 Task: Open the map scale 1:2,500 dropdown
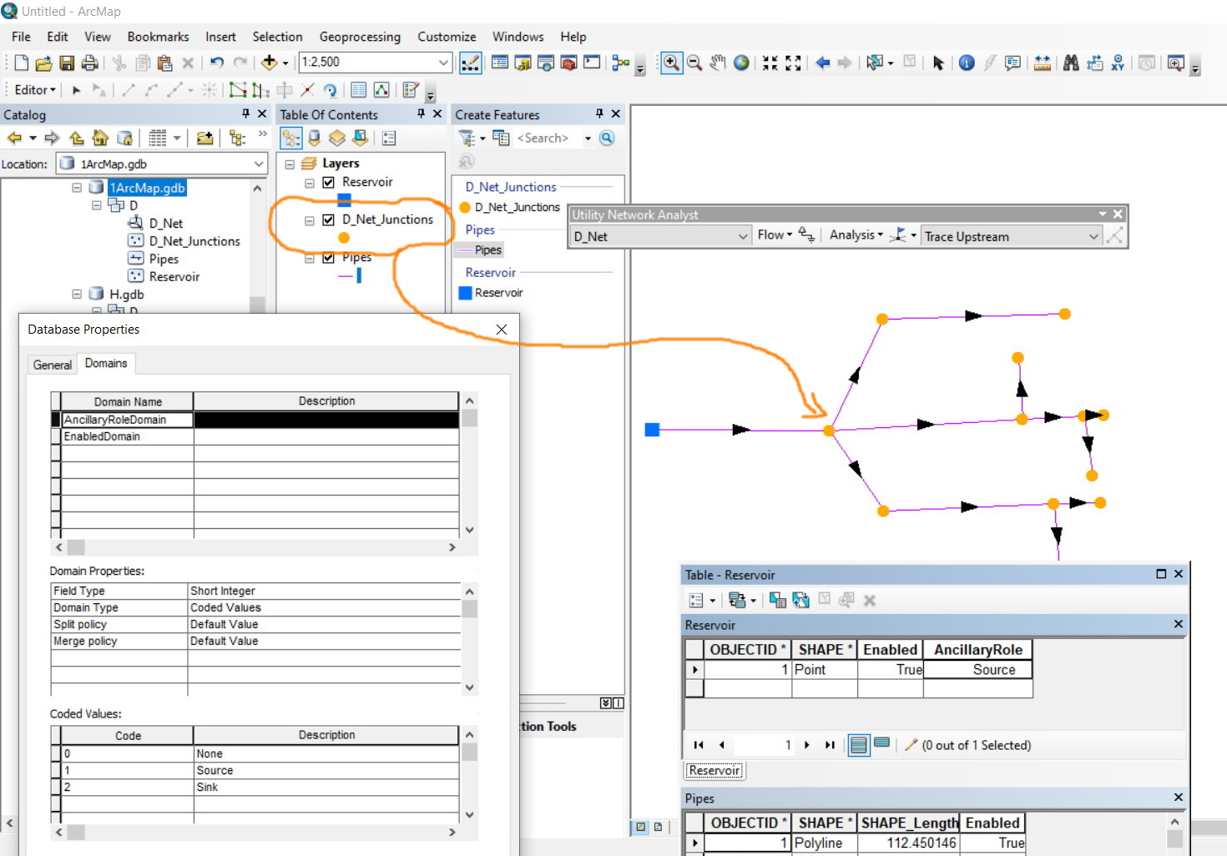(x=444, y=63)
